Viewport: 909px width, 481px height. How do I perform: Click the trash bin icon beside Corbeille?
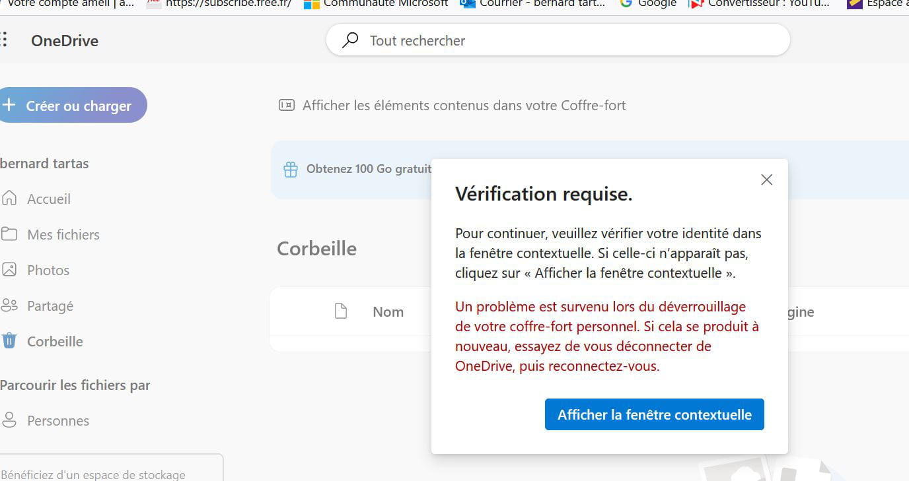coord(9,340)
